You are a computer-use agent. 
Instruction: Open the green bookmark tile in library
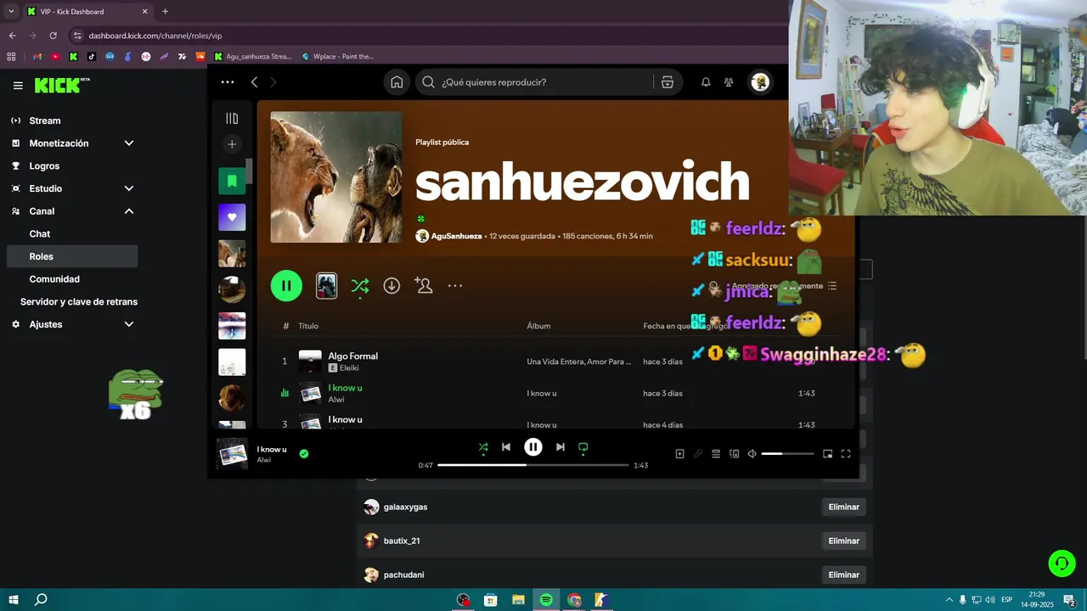[232, 181]
